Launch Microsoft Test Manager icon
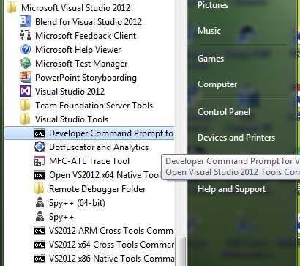300x266 pixels. pos(26,64)
